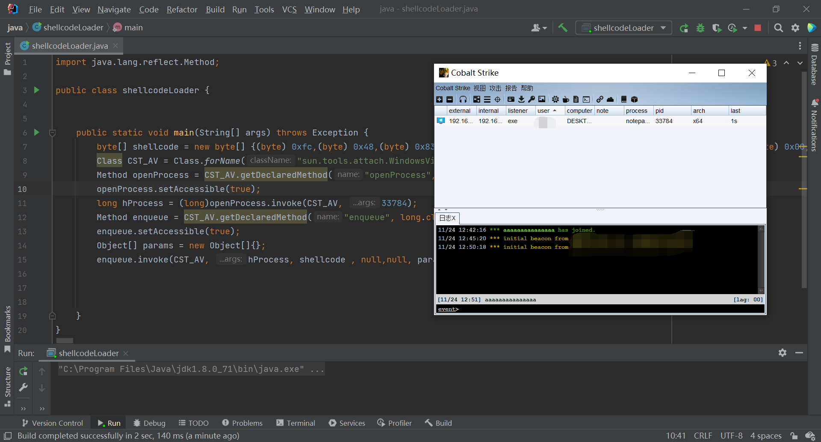Viewport: 821px width, 442px height.
Task: Toggle the Database tool window
Action: click(x=814, y=64)
